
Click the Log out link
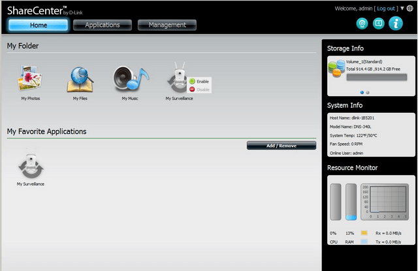click(386, 8)
